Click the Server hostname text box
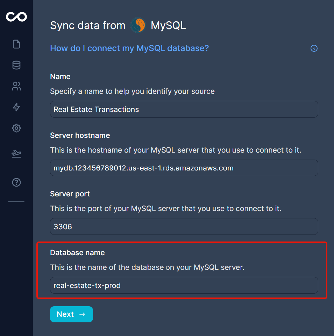 pos(184,168)
